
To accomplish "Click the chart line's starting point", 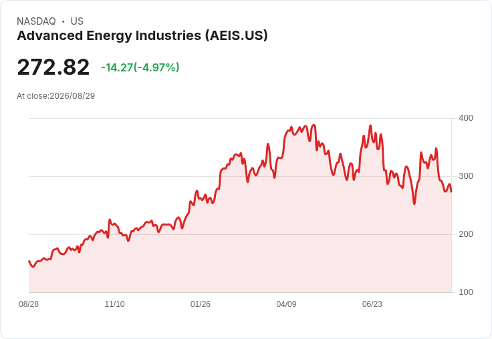I will coord(29,261).
